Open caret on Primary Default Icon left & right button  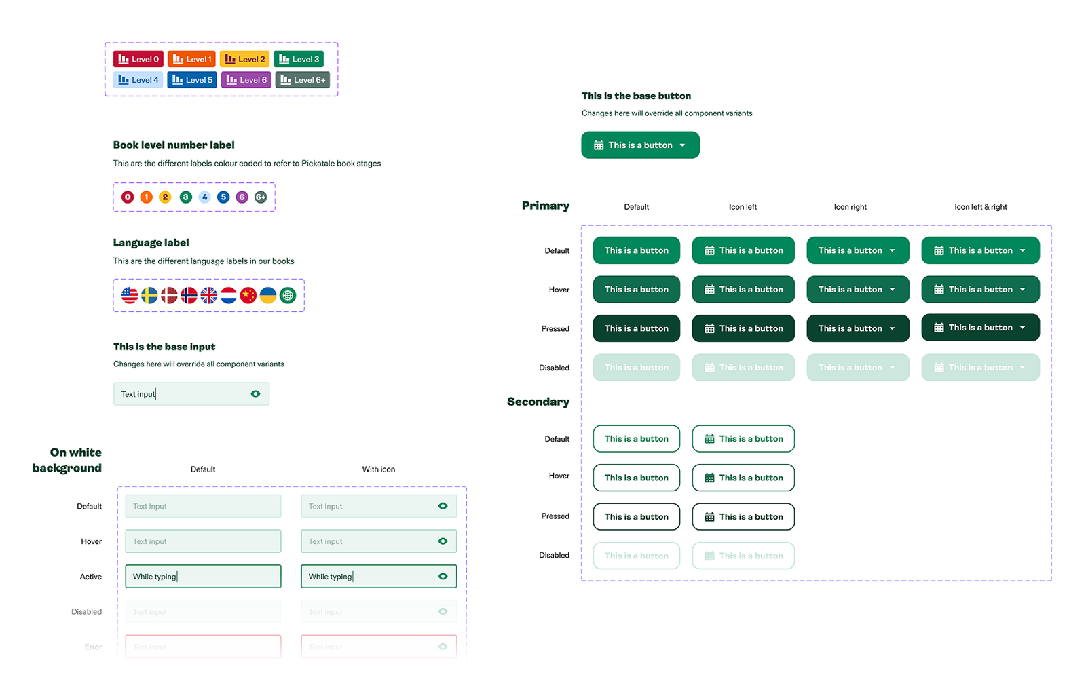click(x=1022, y=250)
